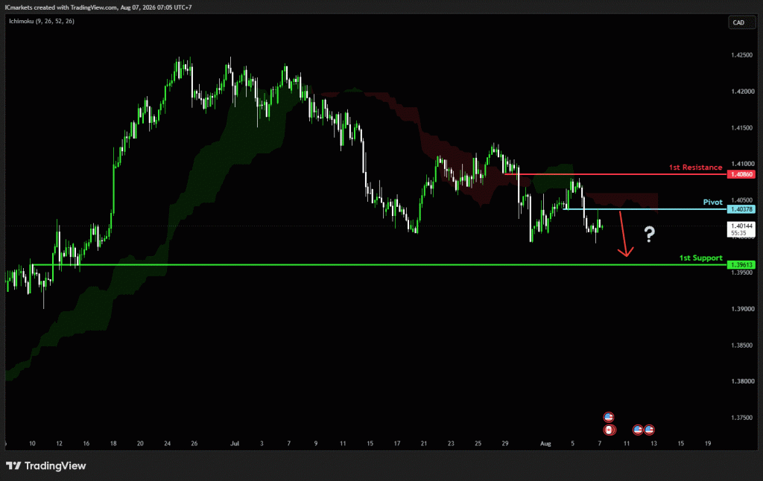
Task: Select the 1st Resistance text label
Action: pos(695,168)
